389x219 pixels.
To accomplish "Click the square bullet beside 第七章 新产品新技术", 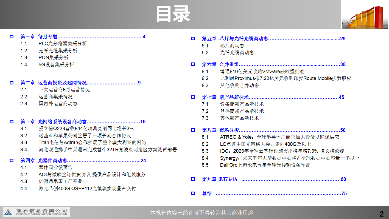I will point(193,97).
